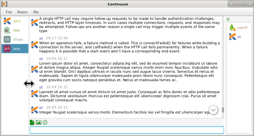The image size is (254, 136).
Task: Open the File menu
Action: click(9, 12)
